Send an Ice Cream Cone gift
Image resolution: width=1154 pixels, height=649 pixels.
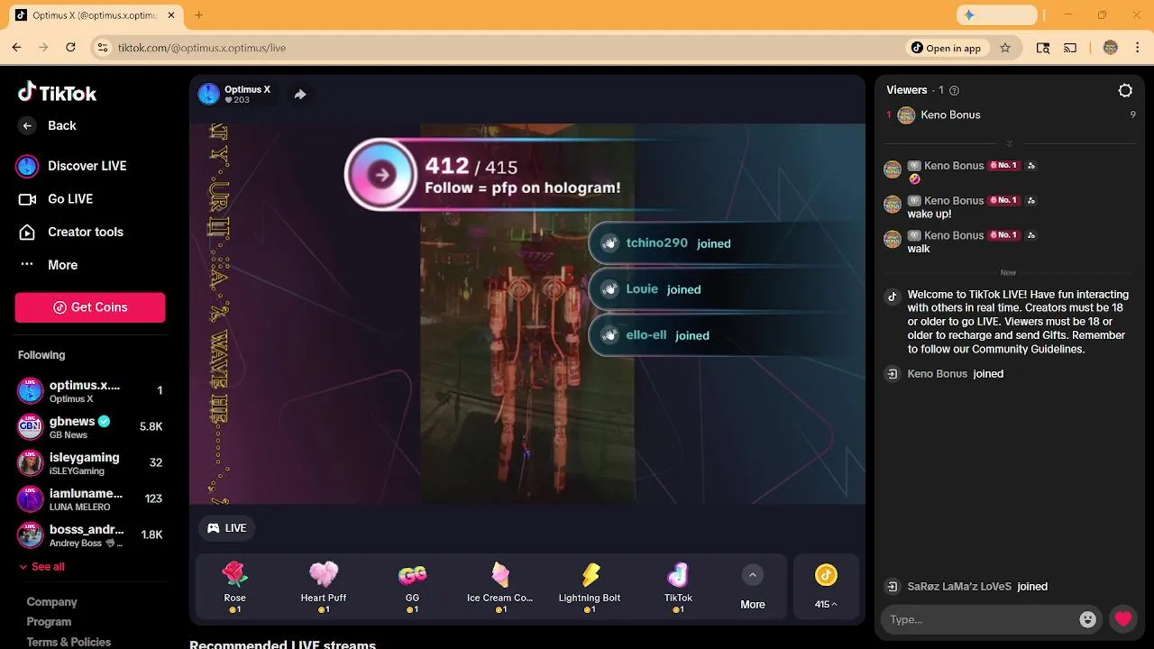click(x=500, y=587)
